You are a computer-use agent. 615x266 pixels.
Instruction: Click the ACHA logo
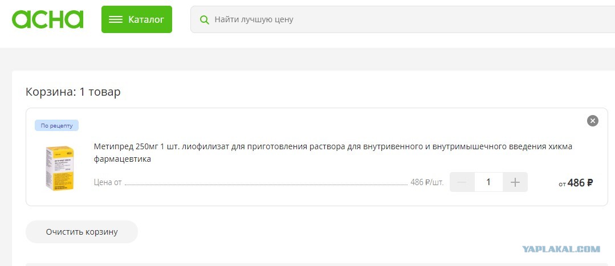47,19
